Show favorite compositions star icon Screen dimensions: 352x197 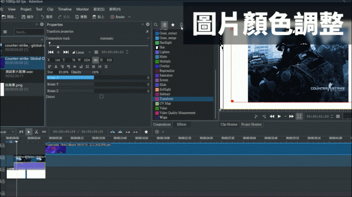[x=173, y=24]
